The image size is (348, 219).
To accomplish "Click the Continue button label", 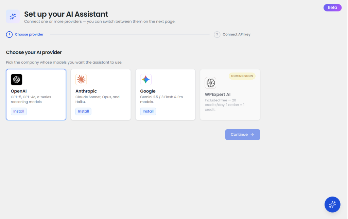I will pos(239,134).
